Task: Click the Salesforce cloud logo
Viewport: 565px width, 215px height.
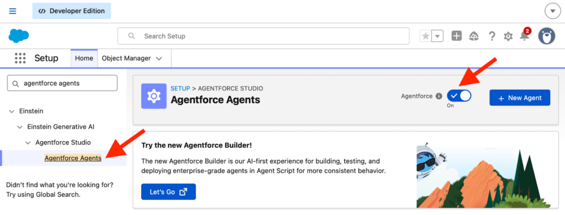Action: click(19, 36)
